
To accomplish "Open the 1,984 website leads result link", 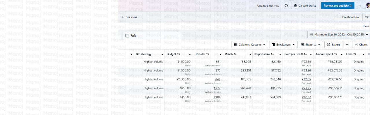I will 217,97.
